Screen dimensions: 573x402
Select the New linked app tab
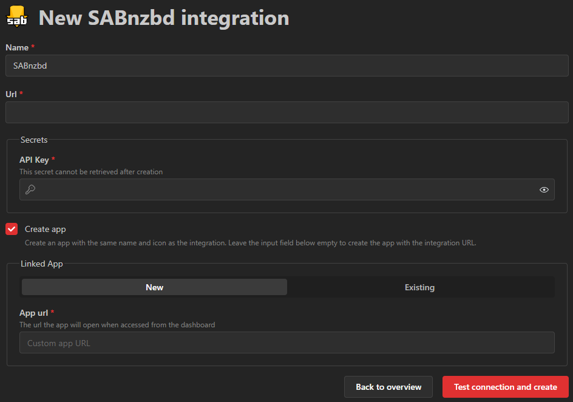tap(154, 287)
